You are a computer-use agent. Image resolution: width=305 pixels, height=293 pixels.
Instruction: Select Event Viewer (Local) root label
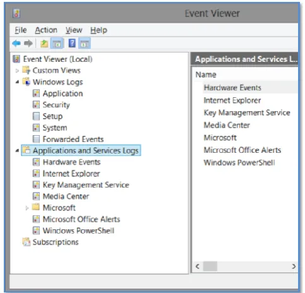tap(57, 59)
